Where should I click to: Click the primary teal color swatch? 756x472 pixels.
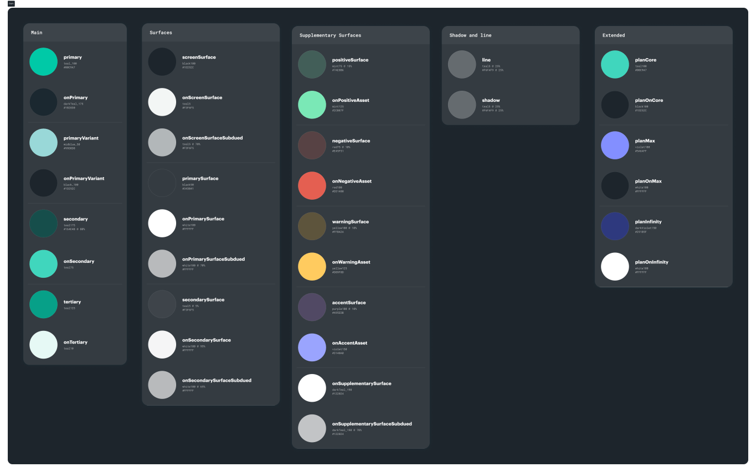43,61
